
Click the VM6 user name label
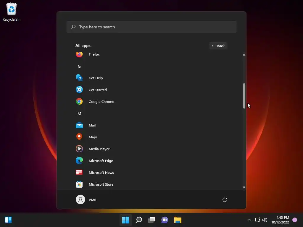[x=92, y=200]
